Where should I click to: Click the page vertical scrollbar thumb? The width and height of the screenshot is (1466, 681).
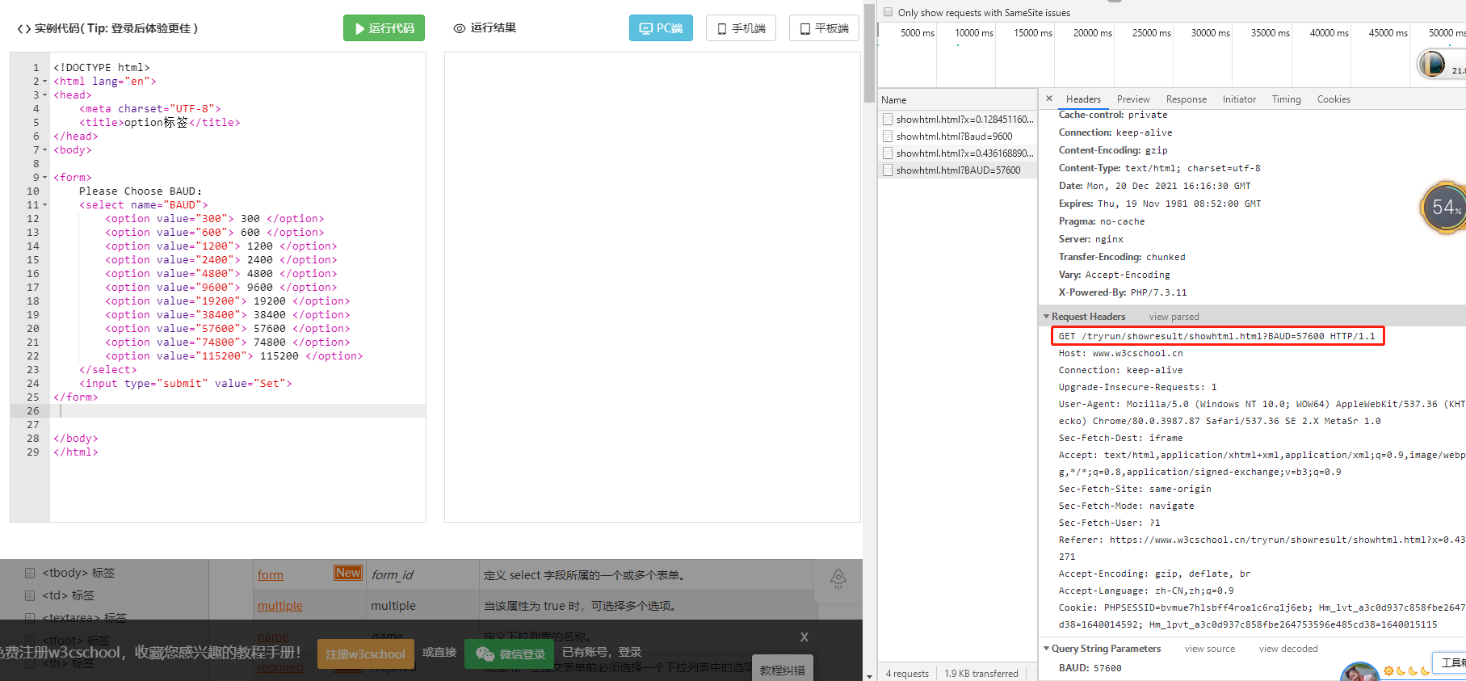[869, 53]
